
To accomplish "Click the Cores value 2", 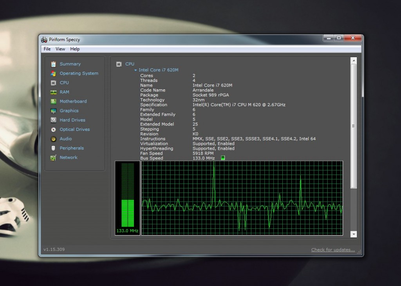I will coord(194,76).
